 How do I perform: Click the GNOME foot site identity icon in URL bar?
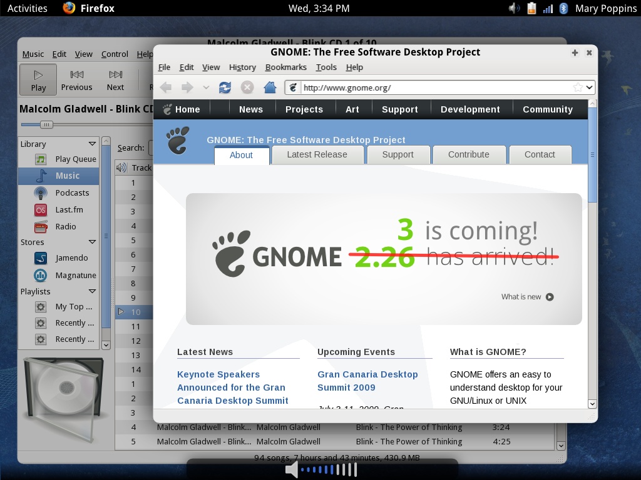(x=293, y=87)
